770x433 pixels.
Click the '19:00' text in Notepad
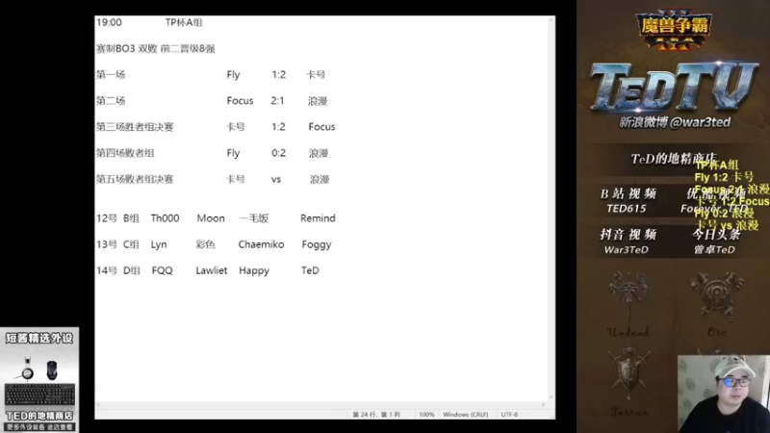[x=109, y=22]
